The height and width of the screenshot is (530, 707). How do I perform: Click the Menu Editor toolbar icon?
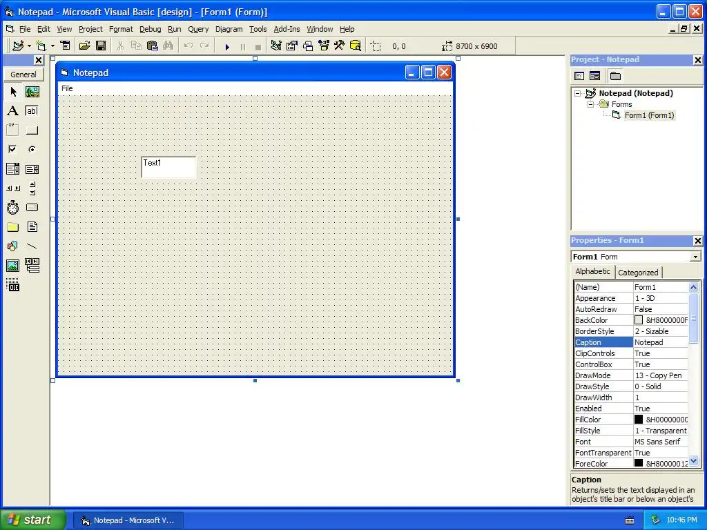[x=66, y=46]
